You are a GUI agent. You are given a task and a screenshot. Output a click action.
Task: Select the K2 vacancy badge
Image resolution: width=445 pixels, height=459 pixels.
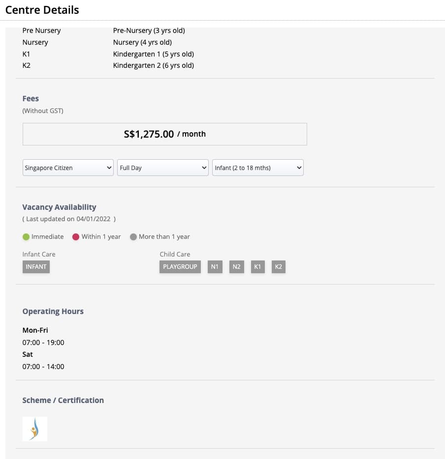click(x=279, y=267)
